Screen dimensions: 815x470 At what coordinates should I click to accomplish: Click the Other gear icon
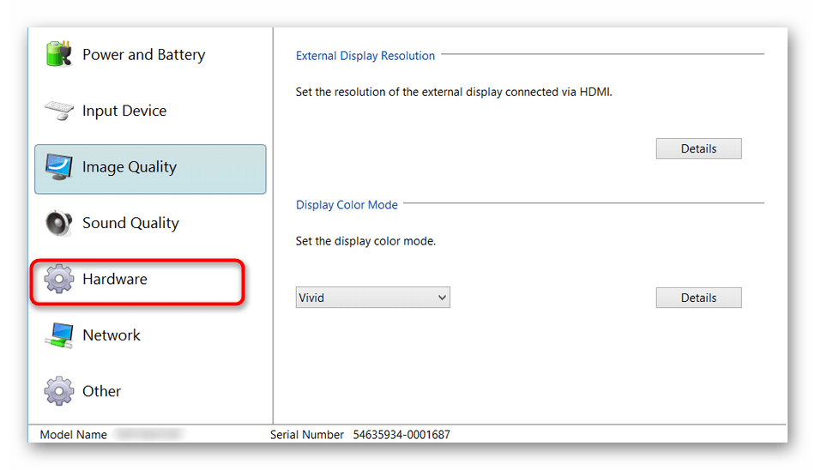pos(59,392)
